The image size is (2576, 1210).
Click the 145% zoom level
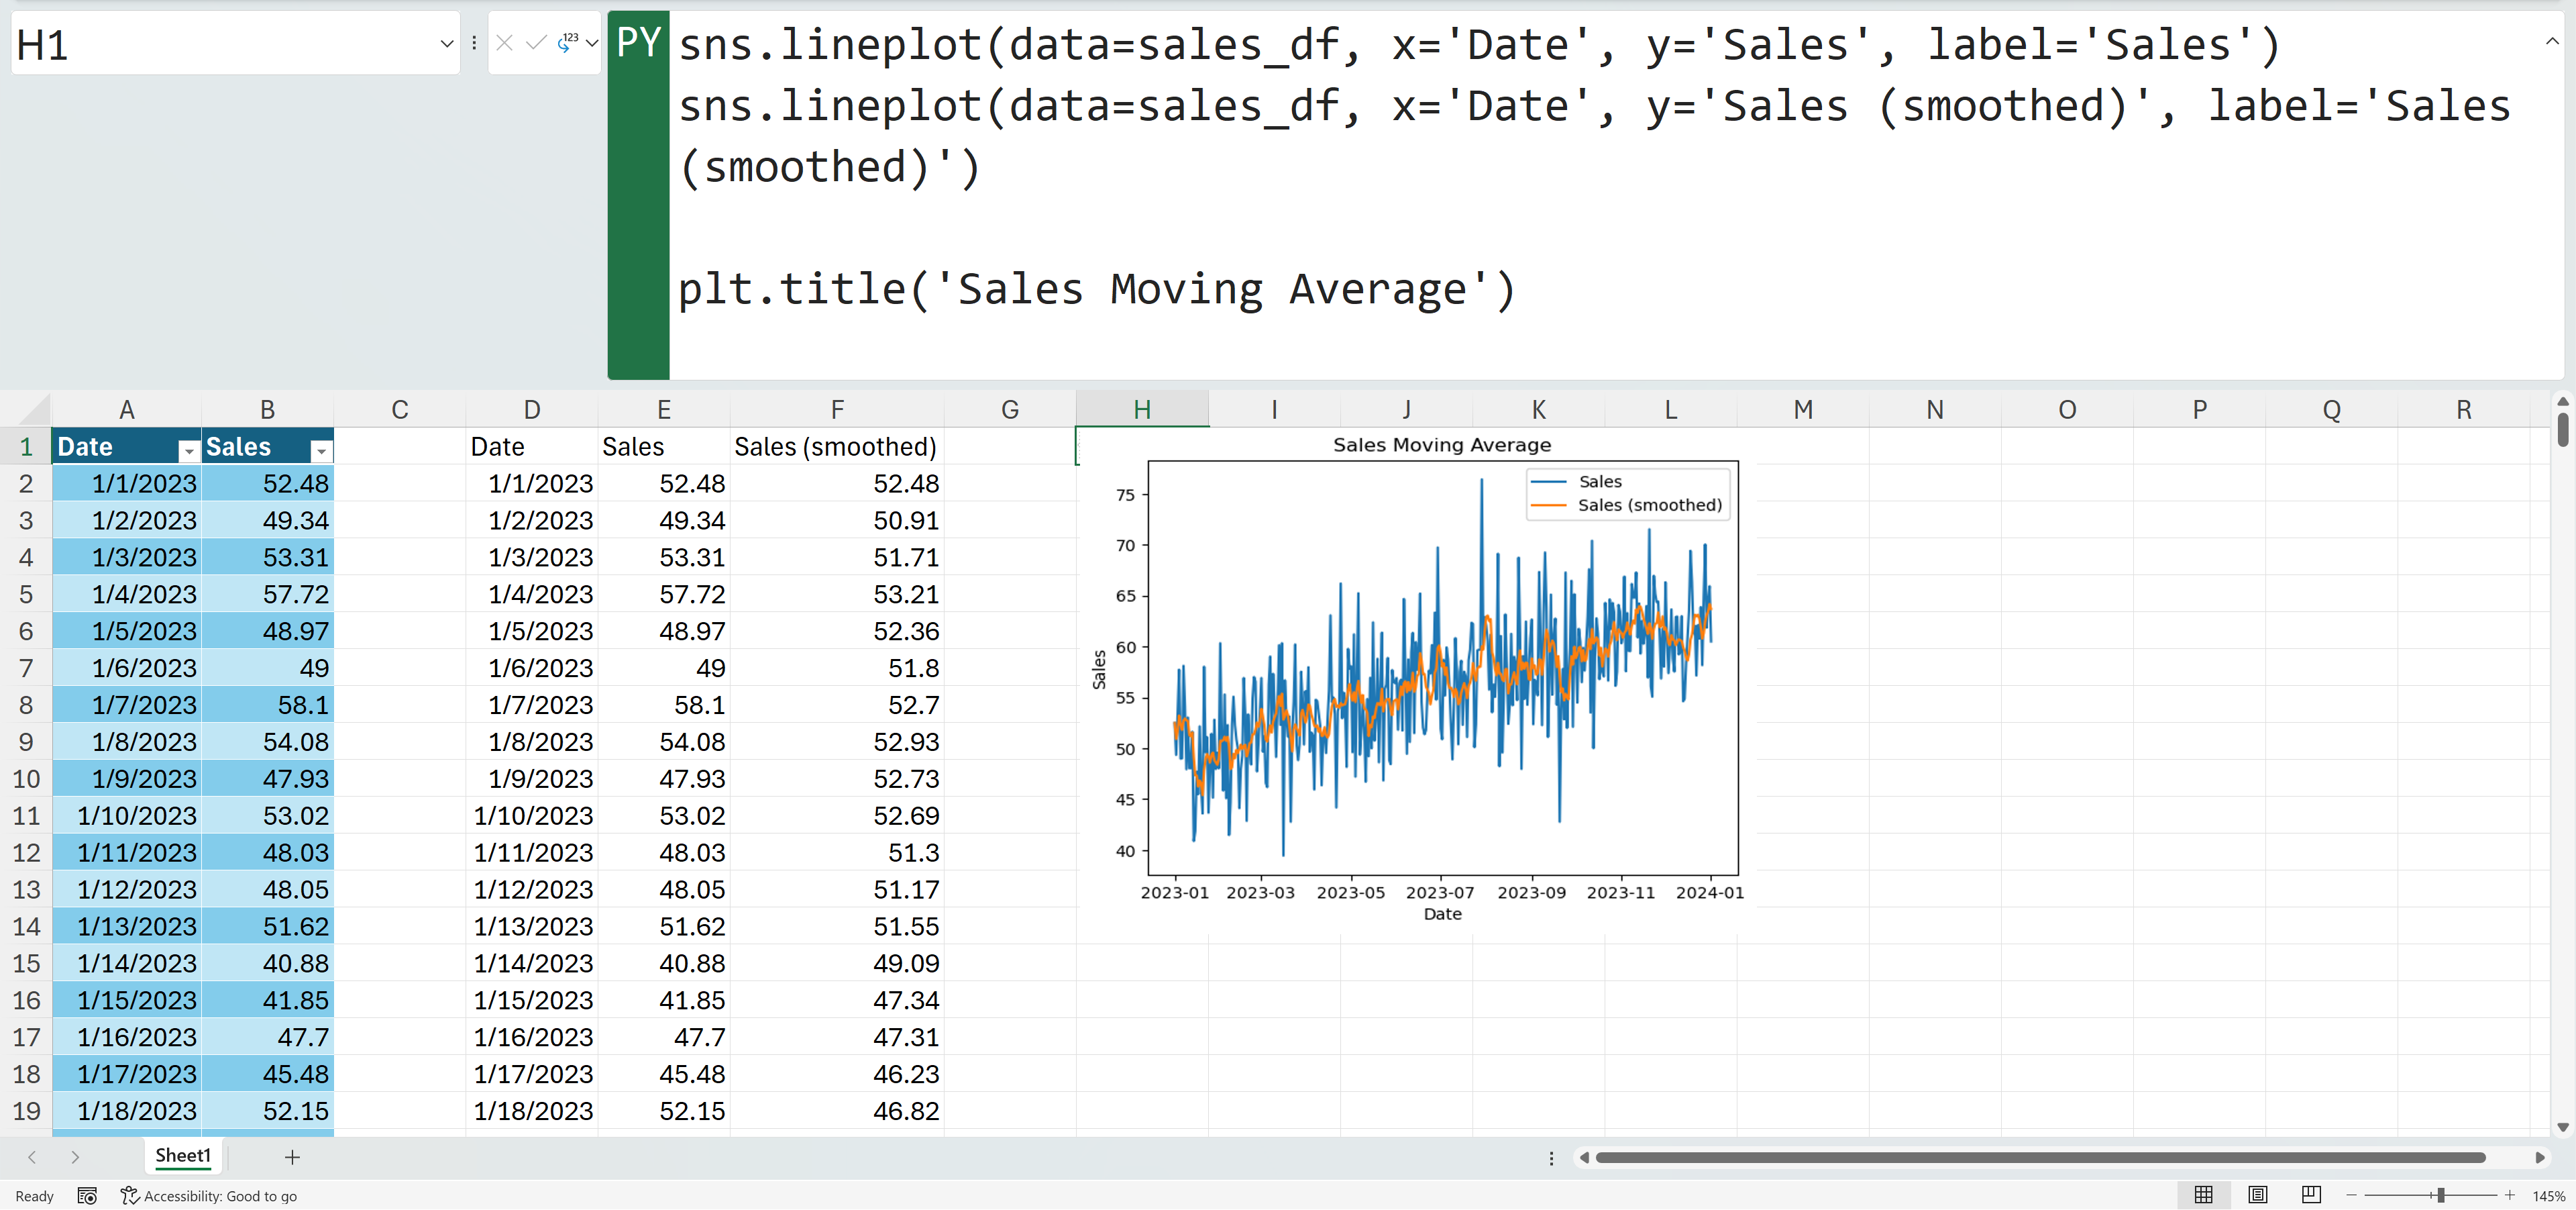(x=2548, y=1196)
